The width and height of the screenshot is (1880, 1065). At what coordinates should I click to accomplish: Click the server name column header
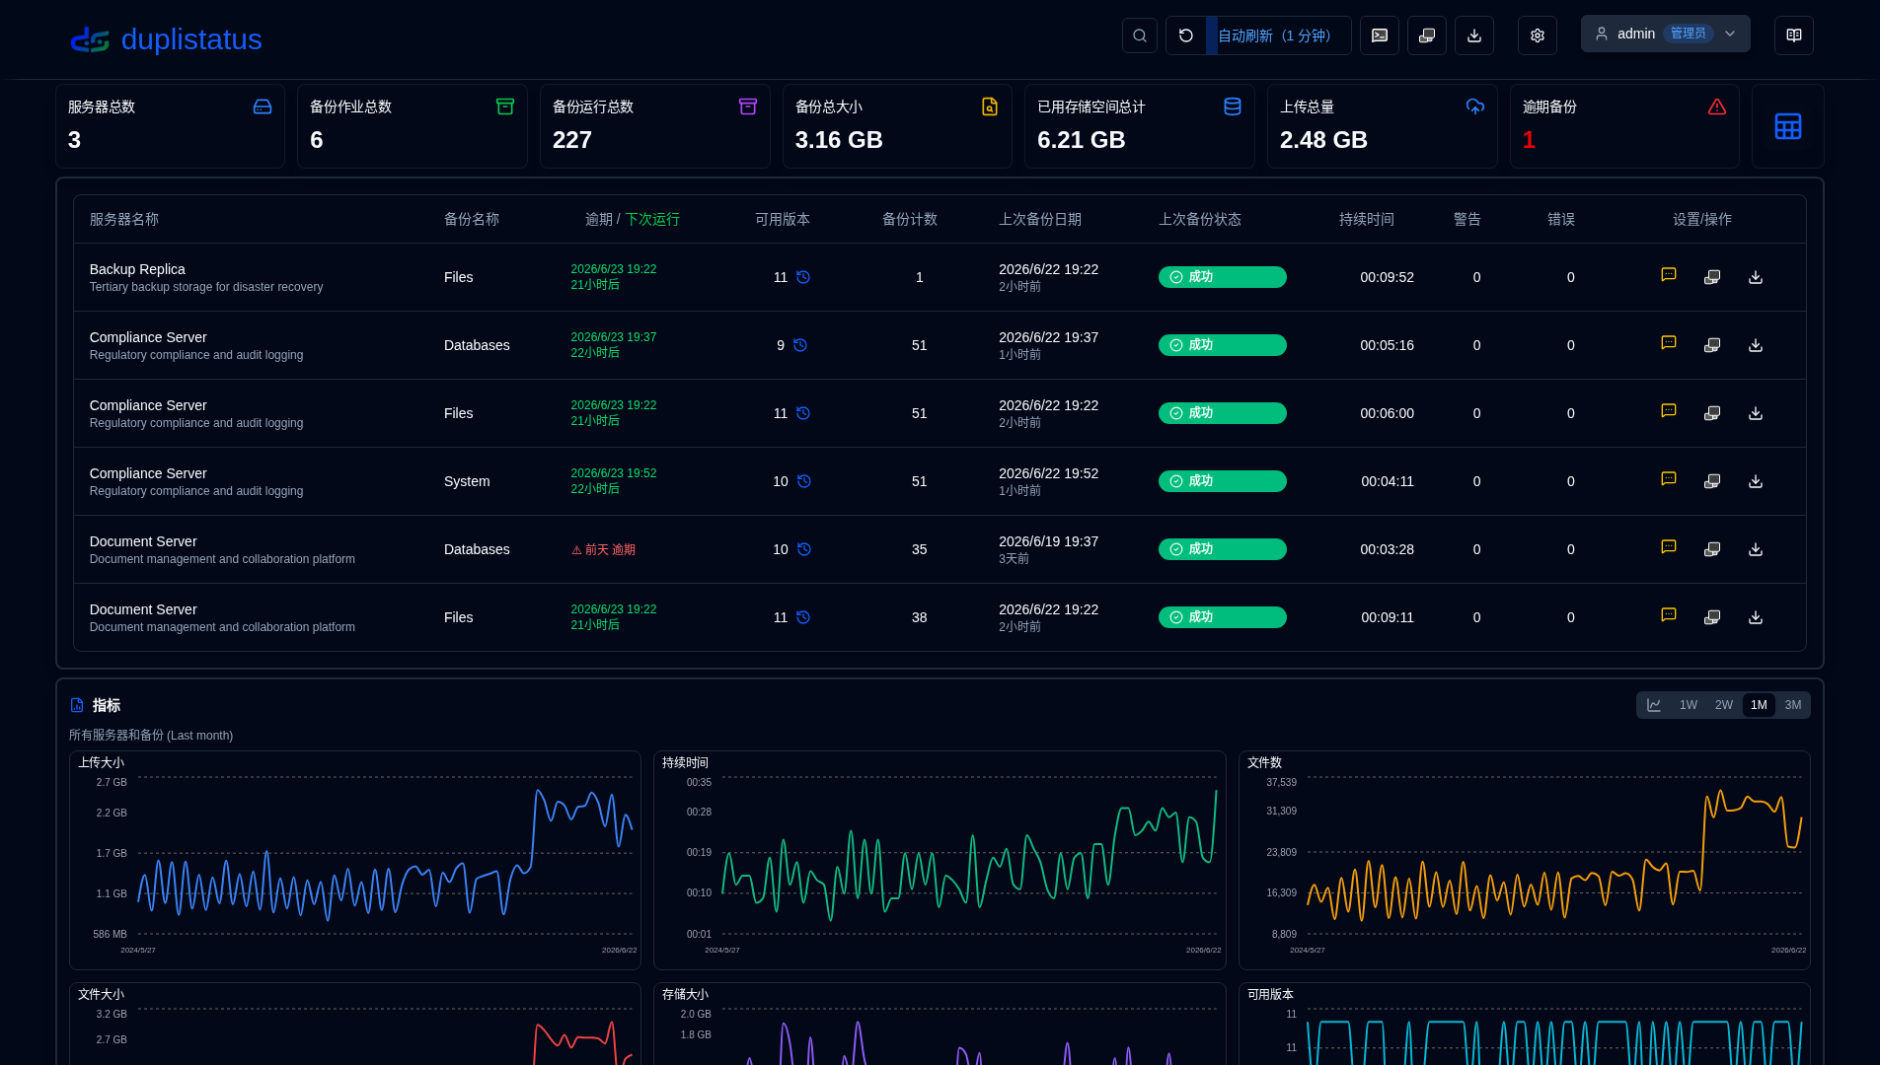point(124,219)
